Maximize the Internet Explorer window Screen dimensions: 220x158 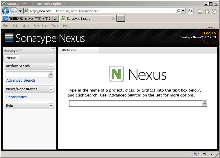211,4
